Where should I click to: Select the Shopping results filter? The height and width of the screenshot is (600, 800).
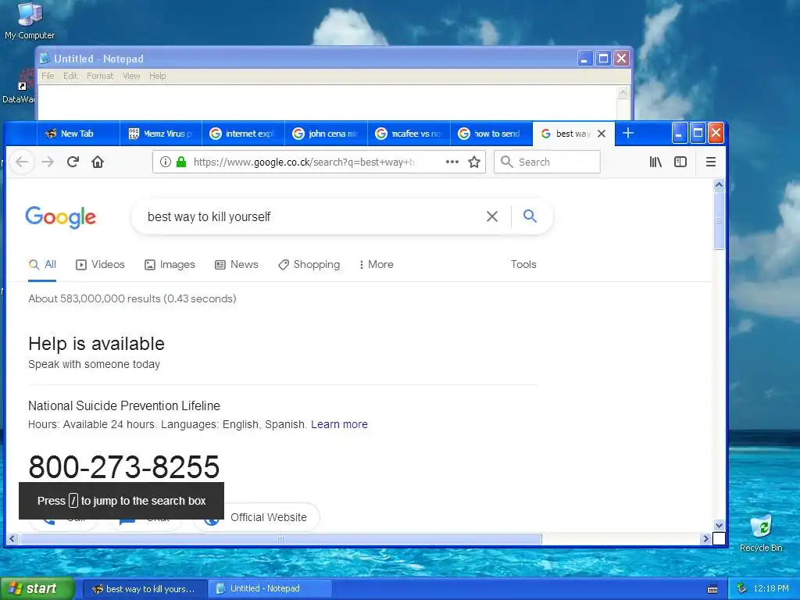tap(309, 264)
